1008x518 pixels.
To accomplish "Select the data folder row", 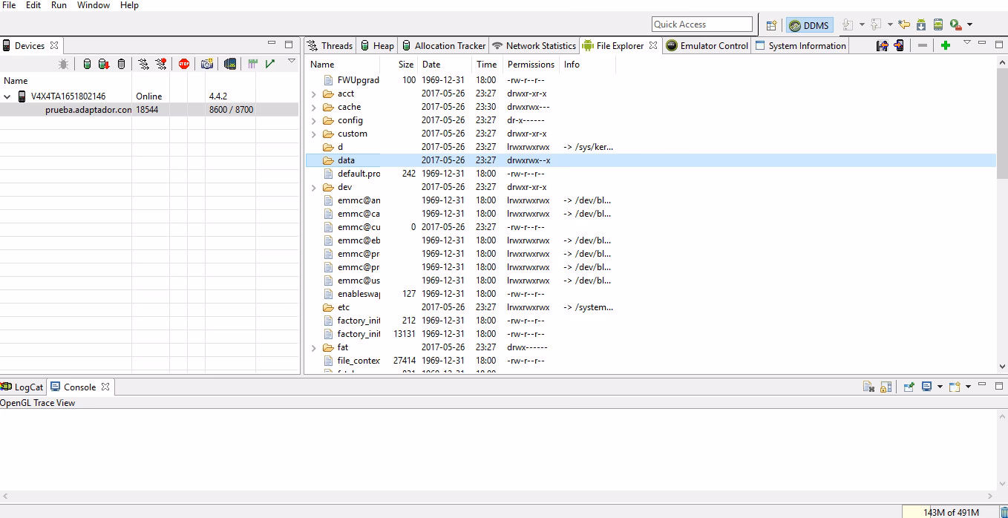I will (650, 160).
